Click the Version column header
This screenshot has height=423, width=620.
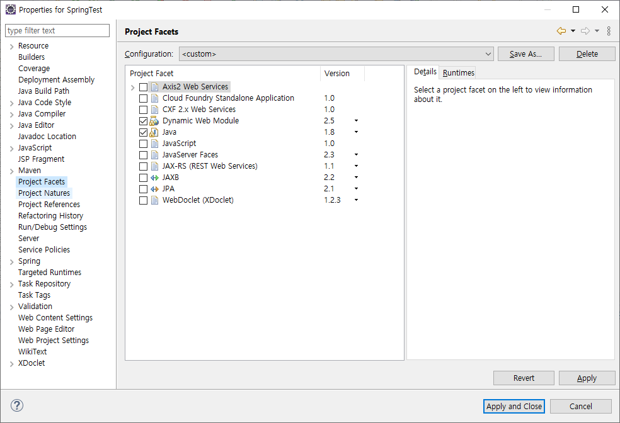click(x=342, y=74)
